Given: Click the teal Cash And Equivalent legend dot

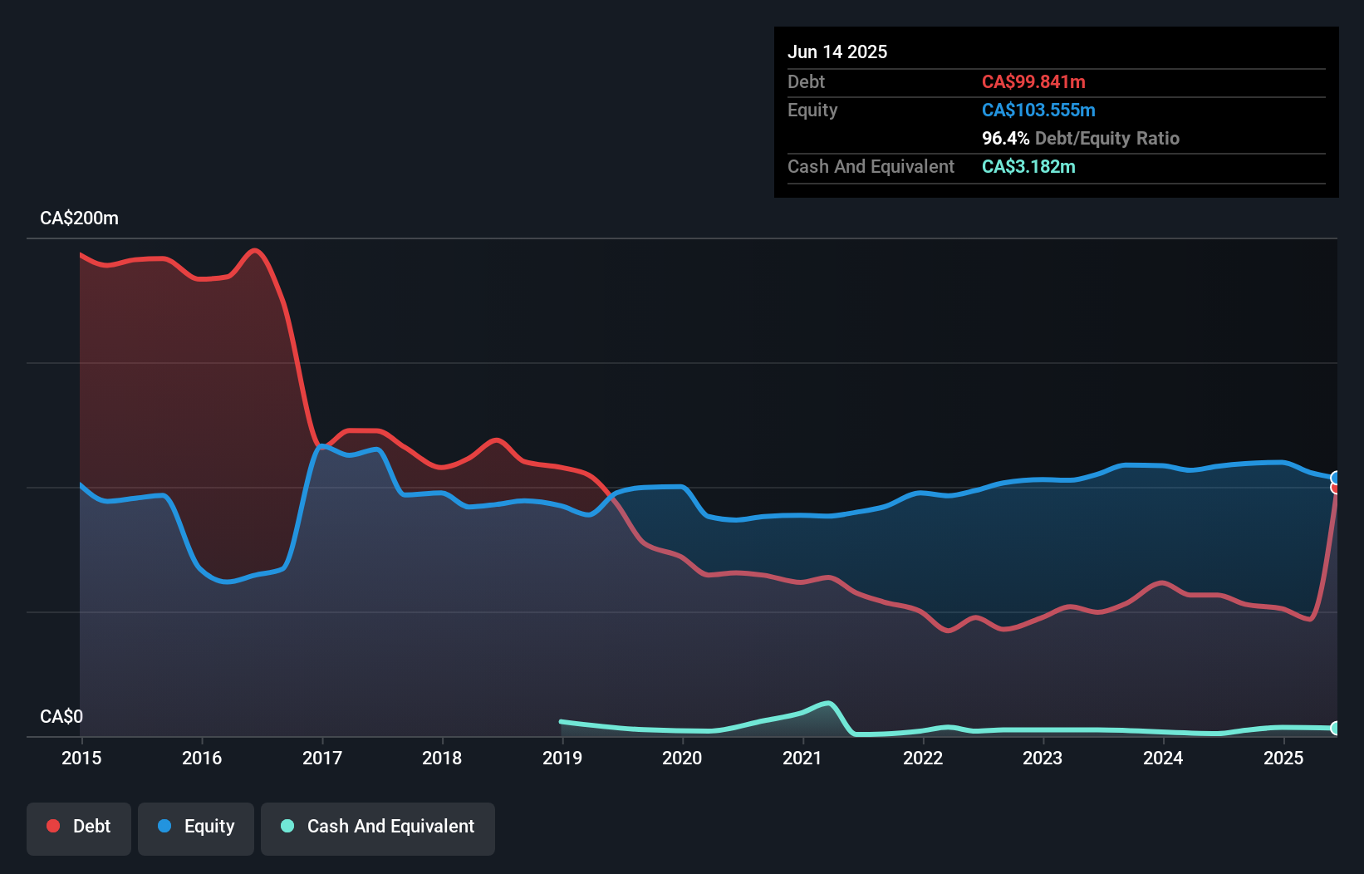Looking at the screenshot, I should (x=286, y=827).
